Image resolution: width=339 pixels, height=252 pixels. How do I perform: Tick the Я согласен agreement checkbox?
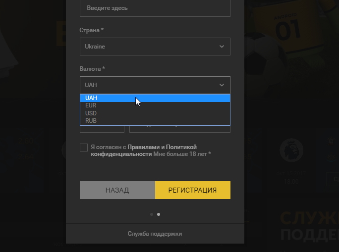pos(84,148)
